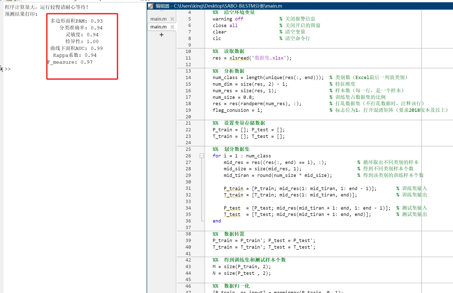Click the drag-handle dots above the main.m tabs
453x293 pixels.
click(x=162, y=11)
